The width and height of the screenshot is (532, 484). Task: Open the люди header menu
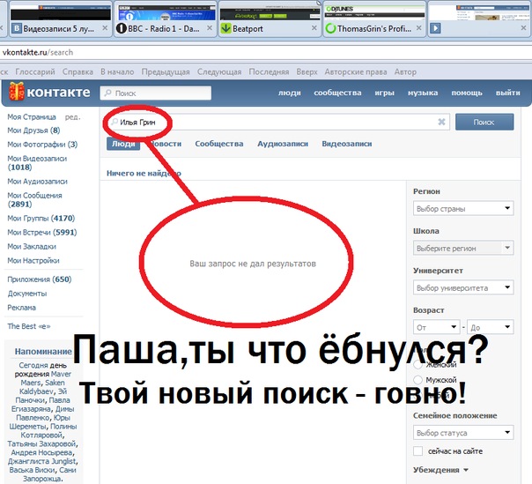(x=290, y=93)
